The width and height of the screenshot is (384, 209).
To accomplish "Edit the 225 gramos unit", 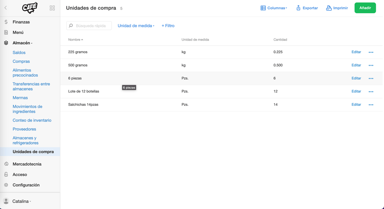I will [x=356, y=52].
